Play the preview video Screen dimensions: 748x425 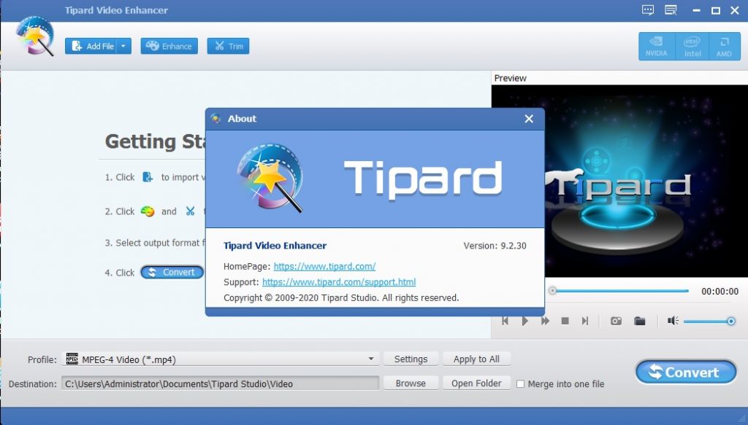[x=524, y=321]
